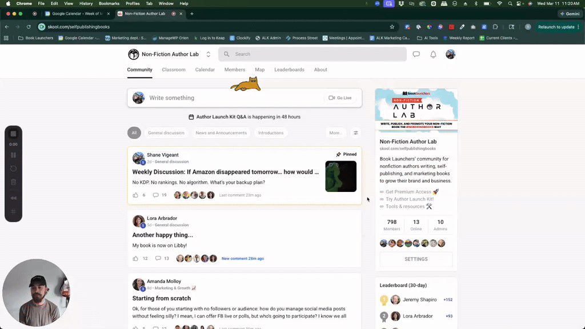Viewport: 585px width, 329px height.
Task: Click the Search input field
Action: point(312,54)
